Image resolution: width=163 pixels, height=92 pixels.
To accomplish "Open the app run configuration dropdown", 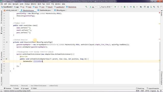I will point(93,7).
